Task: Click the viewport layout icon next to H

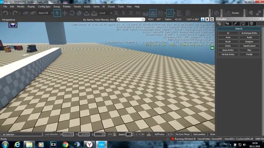Action: coord(212,19)
